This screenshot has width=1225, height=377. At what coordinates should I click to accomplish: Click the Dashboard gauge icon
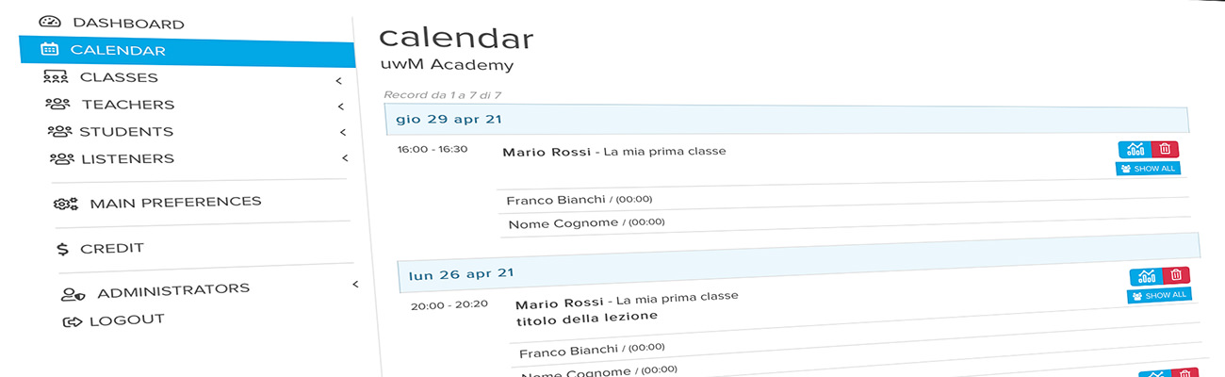pyautogui.click(x=50, y=22)
